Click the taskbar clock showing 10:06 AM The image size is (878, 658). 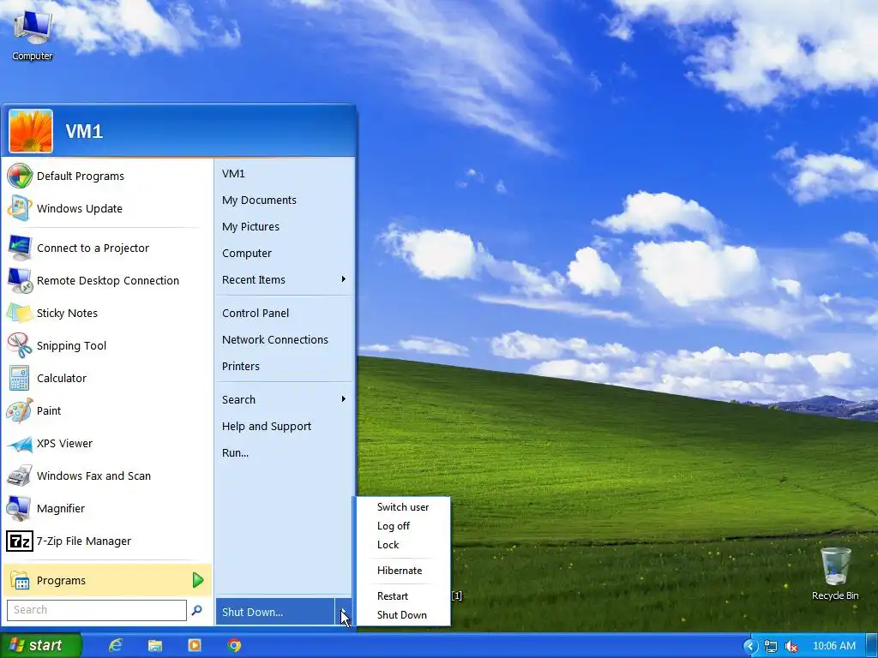click(x=833, y=646)
